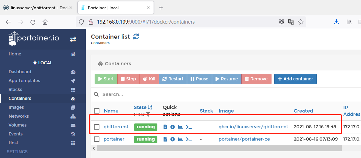Click the table scrollbar left arrow
Screen dimensions: 361x158
pyautogui.click(x=94, y=148)
